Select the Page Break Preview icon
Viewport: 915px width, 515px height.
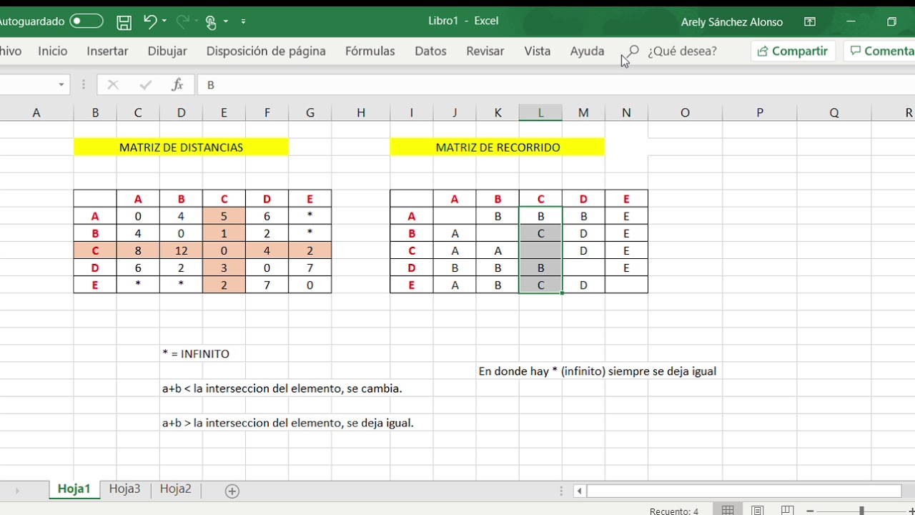pyautogui.click(x=787, y=510)
